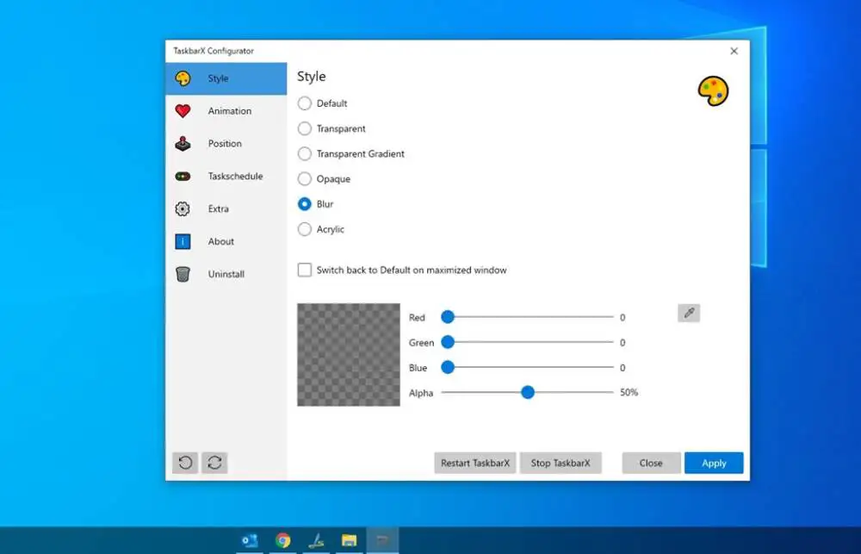861x554 pixels.
Task: Click the Alpha slider handle
Action: point(528,392)
